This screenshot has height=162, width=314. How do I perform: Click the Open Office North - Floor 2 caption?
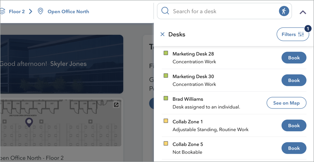32,158
